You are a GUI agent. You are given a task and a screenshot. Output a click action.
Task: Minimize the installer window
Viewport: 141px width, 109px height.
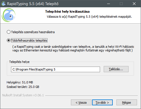tap(109, 4)
